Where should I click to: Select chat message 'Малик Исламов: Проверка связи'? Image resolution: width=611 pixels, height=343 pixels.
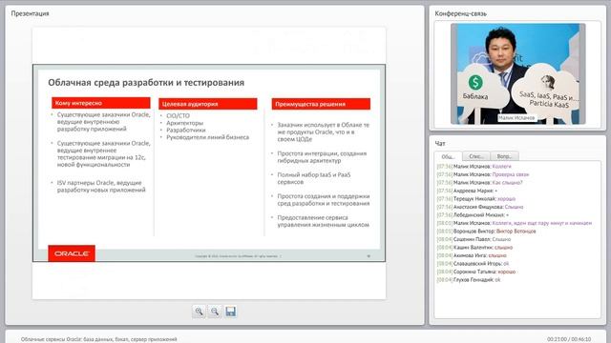[x=483, y=174]
